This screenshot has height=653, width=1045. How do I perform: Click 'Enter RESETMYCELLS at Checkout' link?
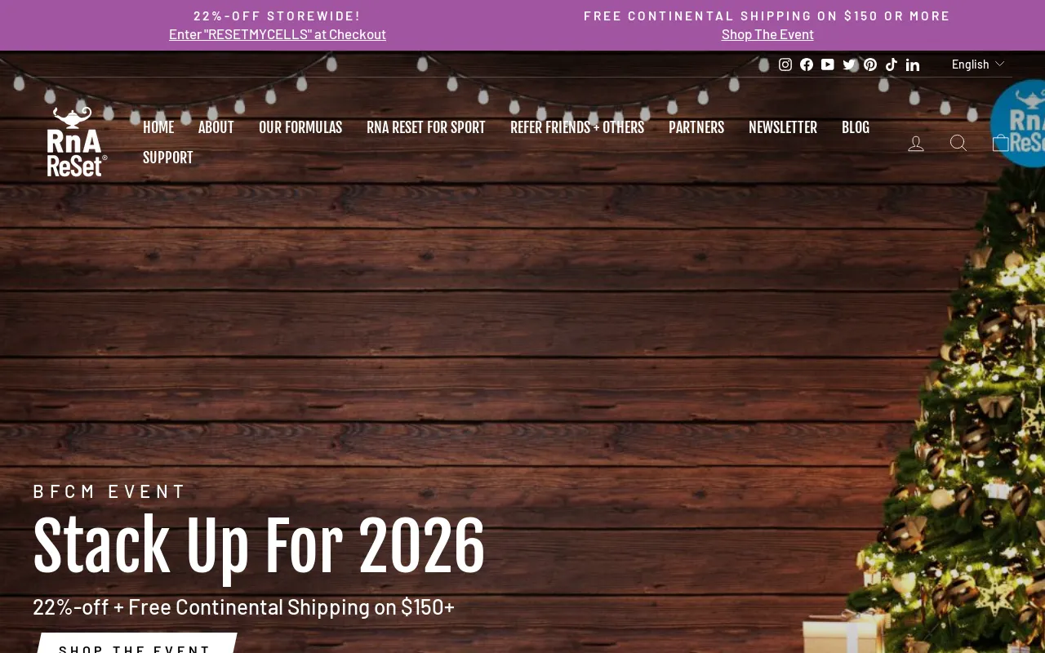coord(278,34)
